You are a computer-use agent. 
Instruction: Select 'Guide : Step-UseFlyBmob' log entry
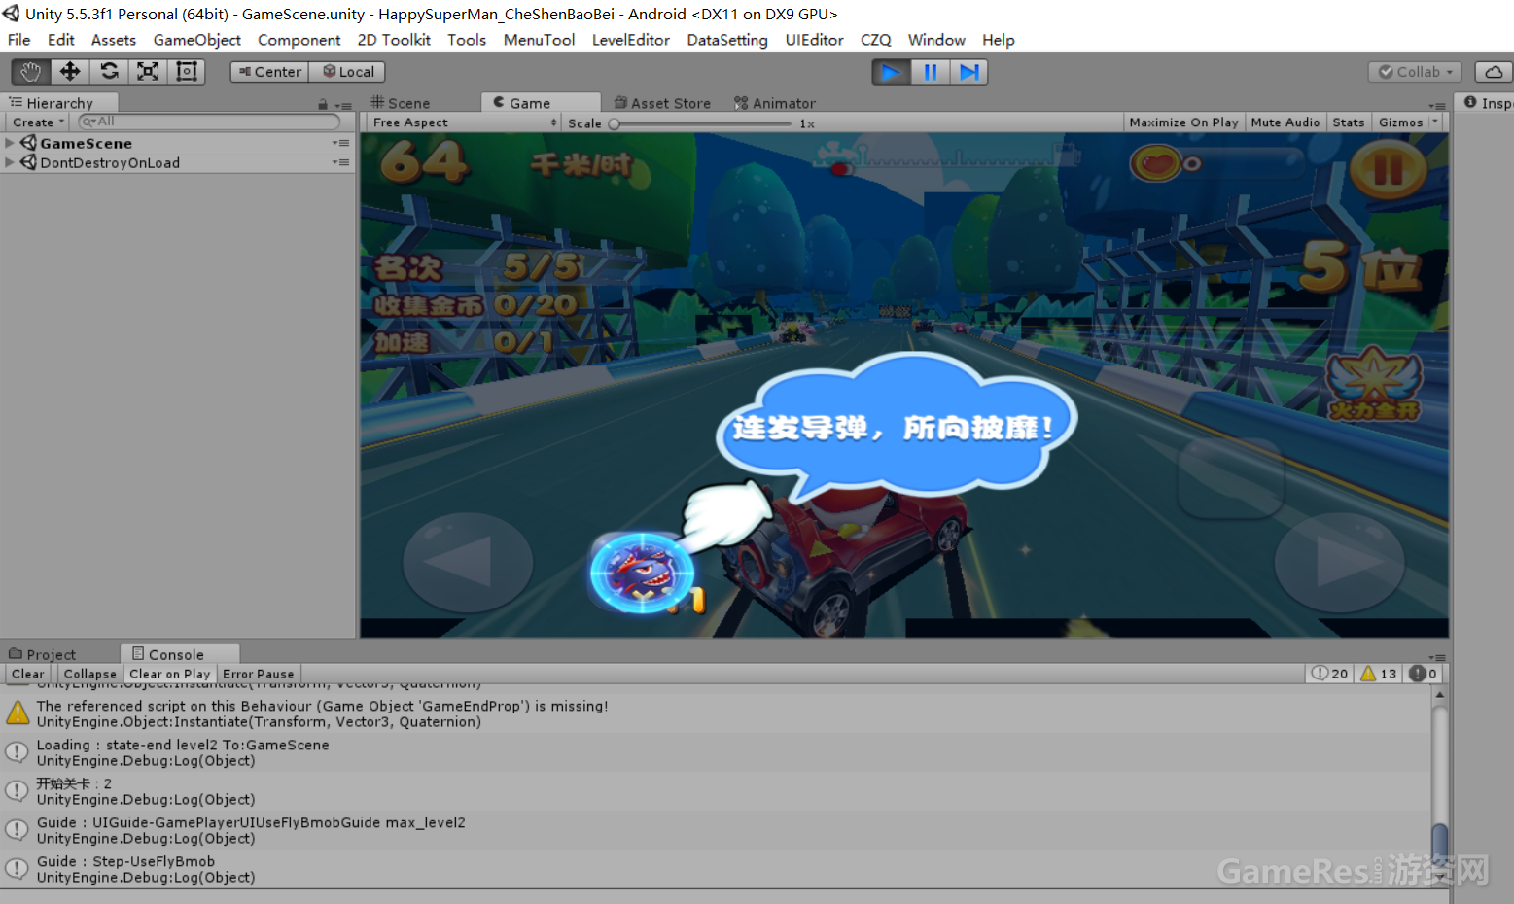[x=716, y=869]
